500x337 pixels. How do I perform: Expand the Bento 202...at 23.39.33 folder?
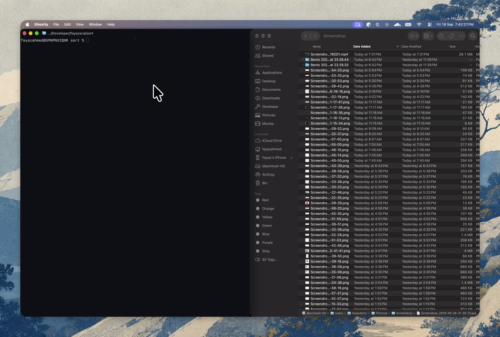[x=303, y=65]
